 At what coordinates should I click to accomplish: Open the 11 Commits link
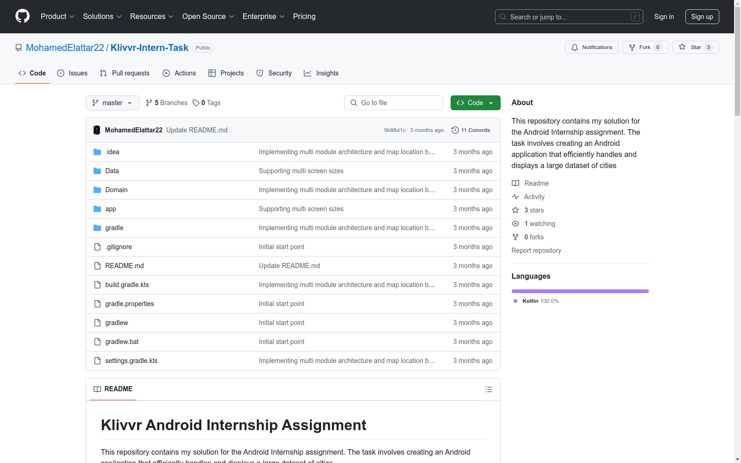(471, 130)
